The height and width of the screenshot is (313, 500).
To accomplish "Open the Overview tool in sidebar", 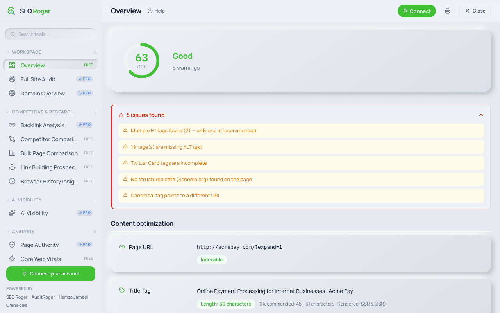I will click(51, 65).
